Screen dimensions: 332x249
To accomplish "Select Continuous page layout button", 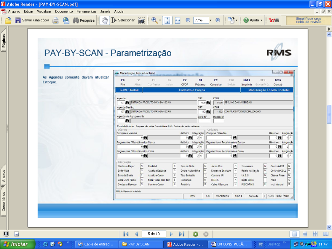I will click(305, 234).
